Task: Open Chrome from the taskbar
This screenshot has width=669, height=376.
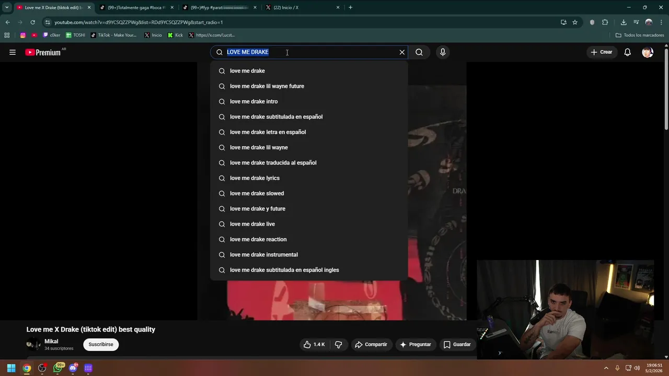Action: (x=27, y=368)
